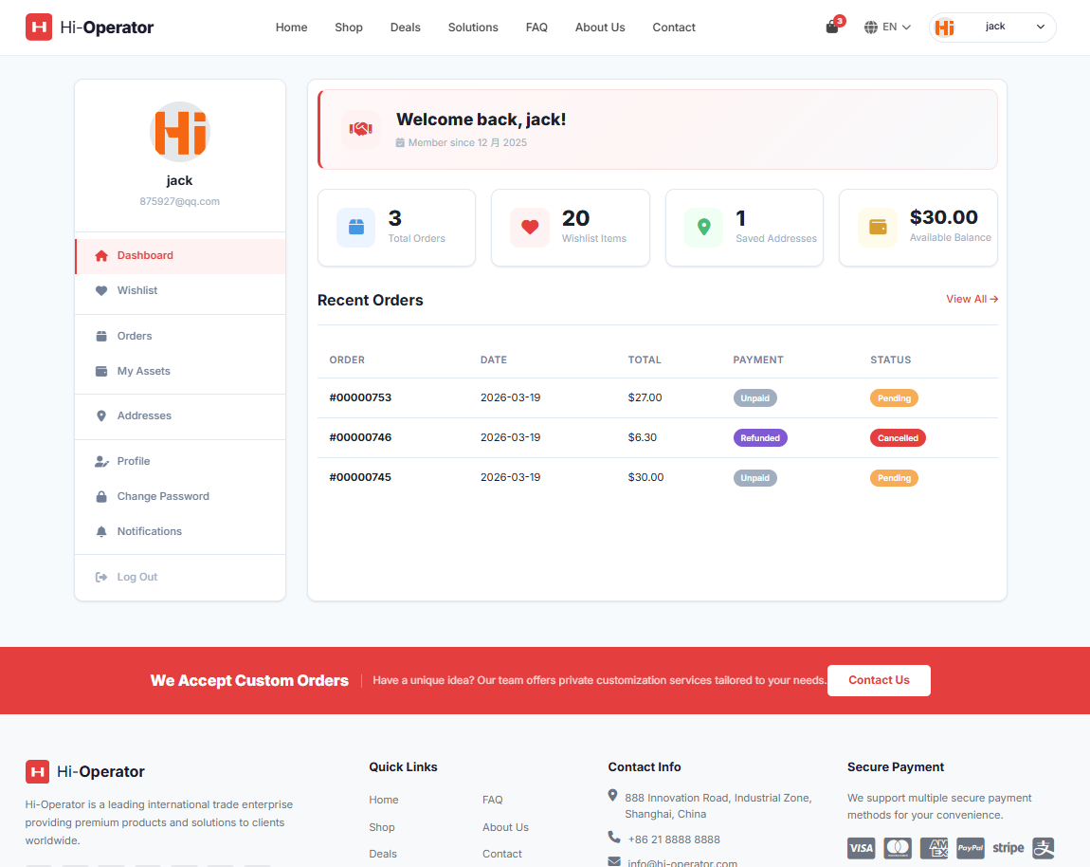Go to Deals in the top navigation
The height and width of the screenshot is (867, 1090).
point(405,28)
